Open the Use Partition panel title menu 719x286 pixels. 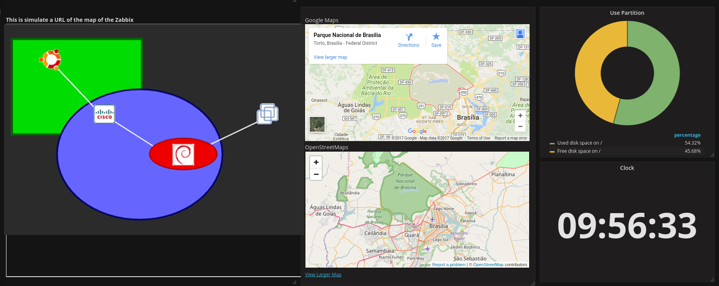point(627,13)
